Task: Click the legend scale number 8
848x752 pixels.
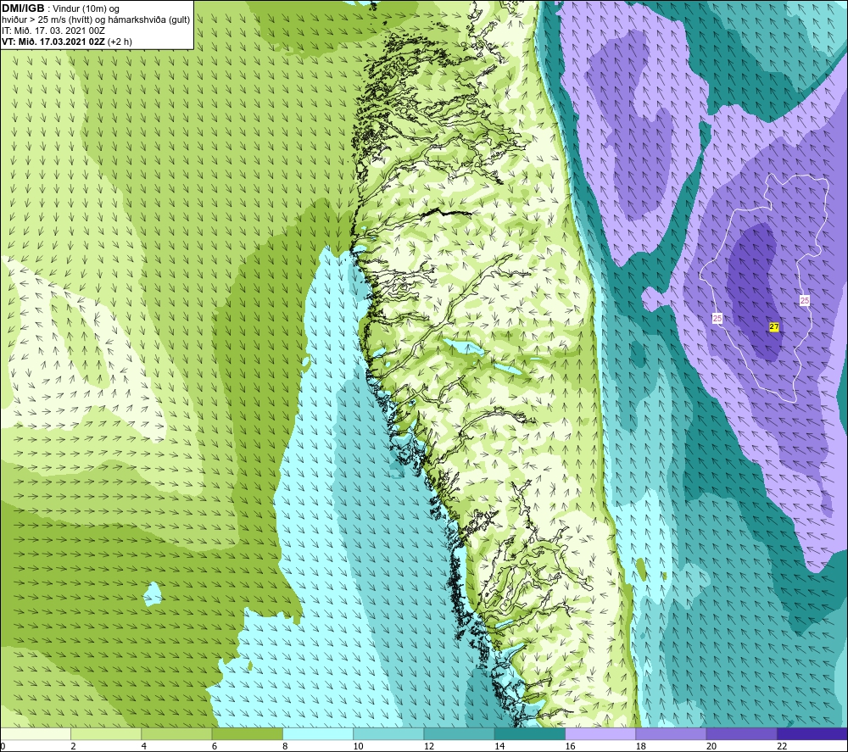Action: pos(285,747)
